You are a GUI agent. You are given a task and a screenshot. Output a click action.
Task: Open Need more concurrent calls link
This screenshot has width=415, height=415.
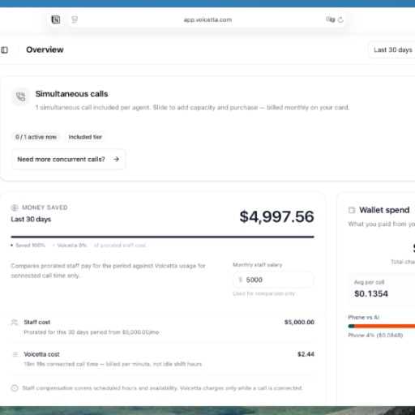pos(68,159)
